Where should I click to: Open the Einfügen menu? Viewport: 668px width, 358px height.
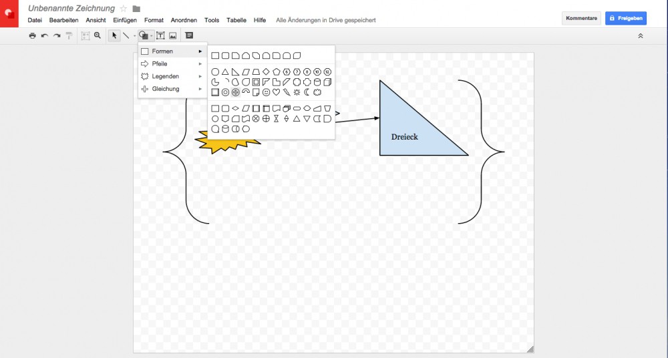pyautogui.click(x=125, y=20)
